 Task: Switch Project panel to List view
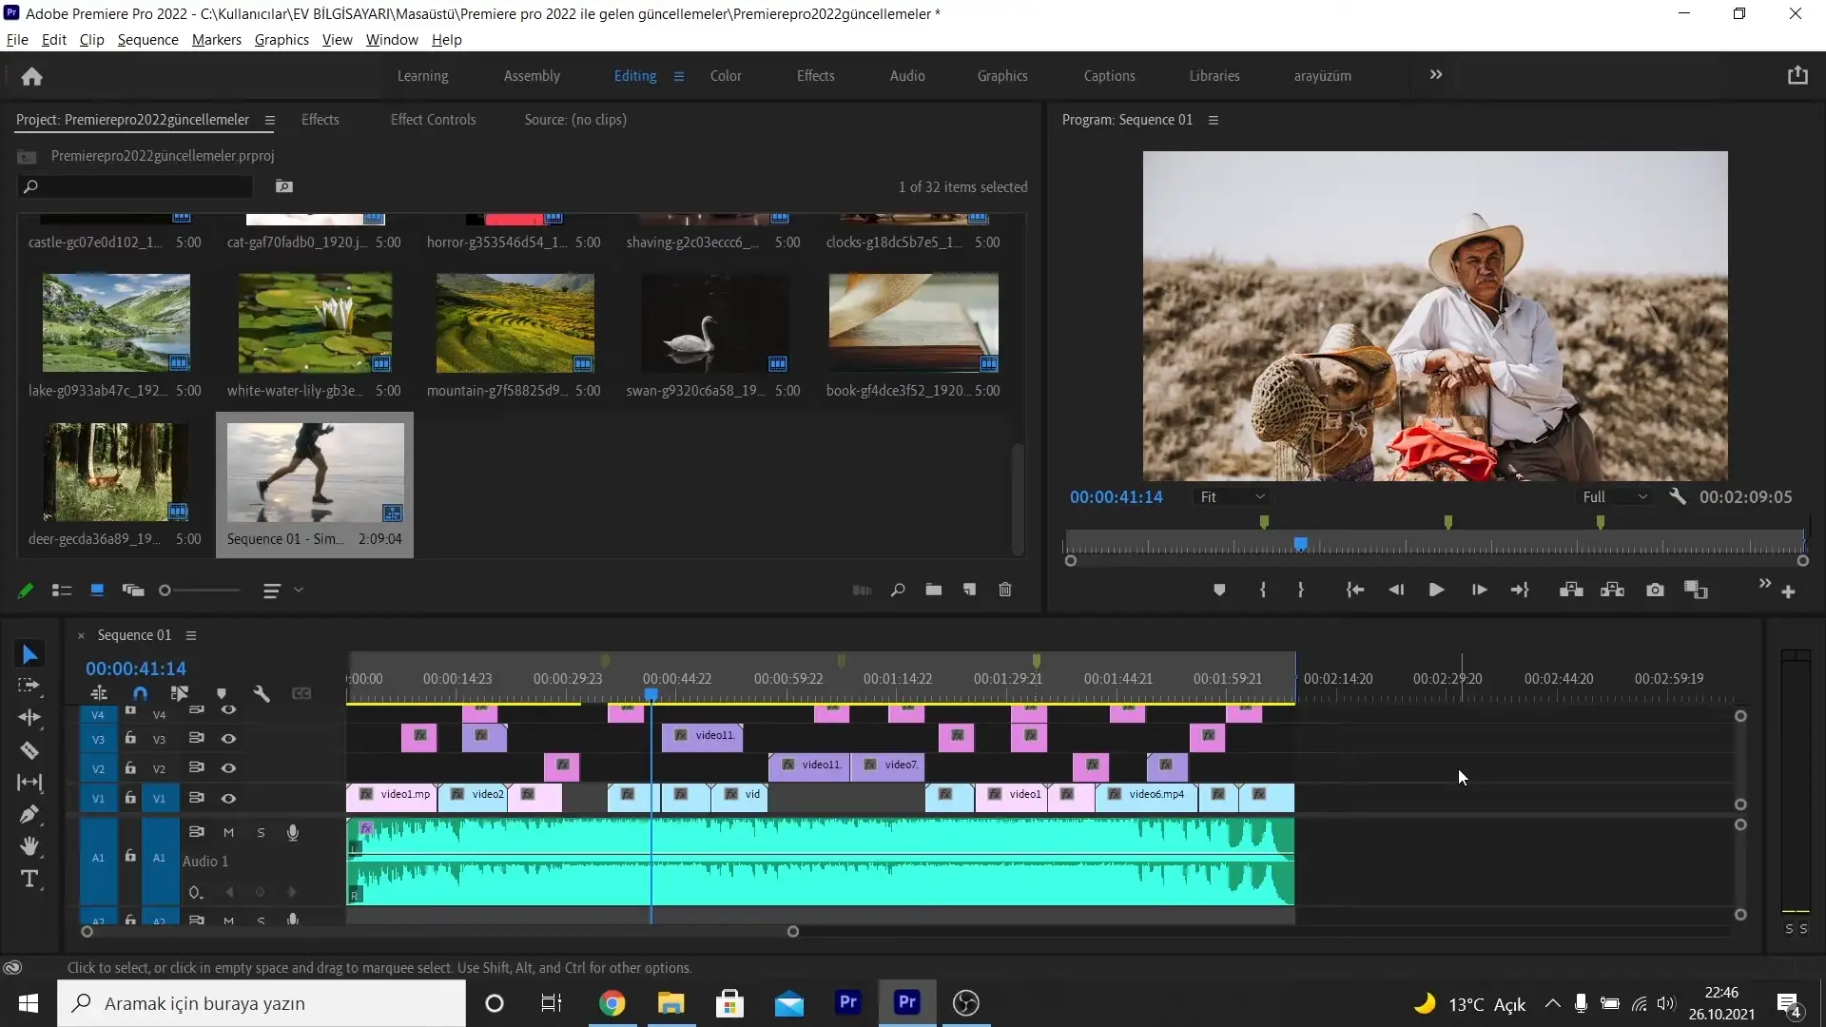click(x=62, y=591)
